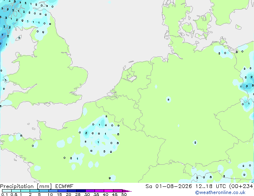This screenshot has height=196, width=254.
Task: Click the value 7 near Ireland's coast
Action: coord(2,35)
